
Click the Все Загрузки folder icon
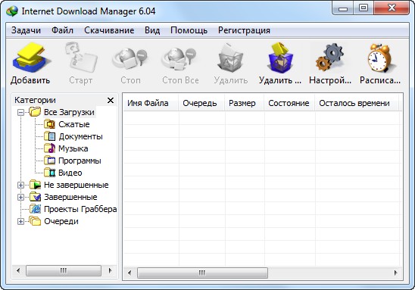point(35,112)
